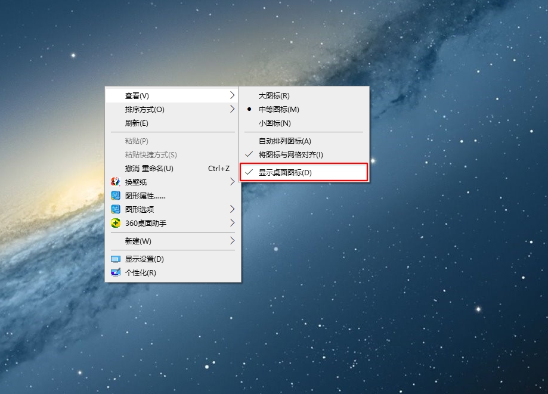548x394 pixels.
Task: Click the 图形属性 graphics icon
Action: tap(116, 196)
